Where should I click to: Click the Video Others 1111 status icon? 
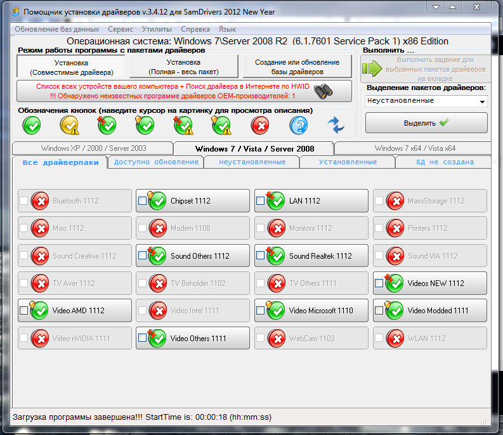tap(157, 338)
